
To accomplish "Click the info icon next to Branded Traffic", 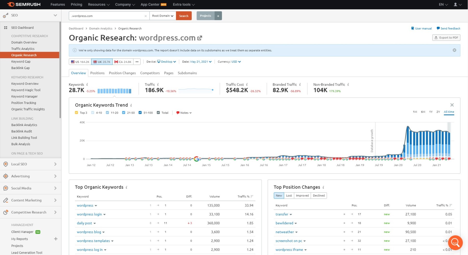I will [300, 84].
